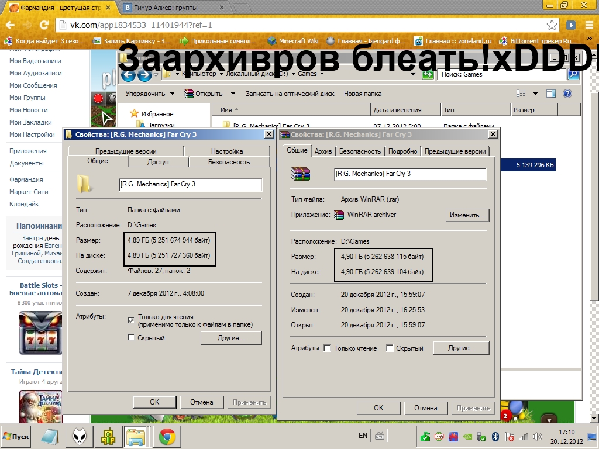Toggle the preview pane icon
The width and height of the screenshot is (599, 449).
click(551, 94)
